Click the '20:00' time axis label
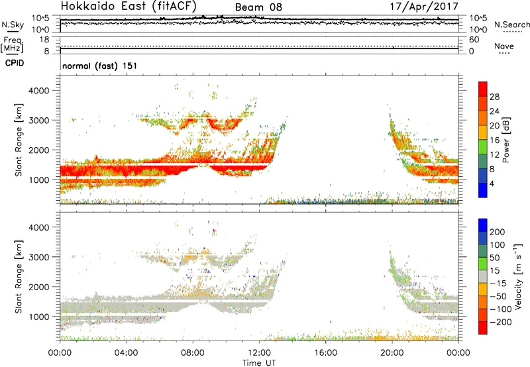530x367 pixels. click(392, 353)
